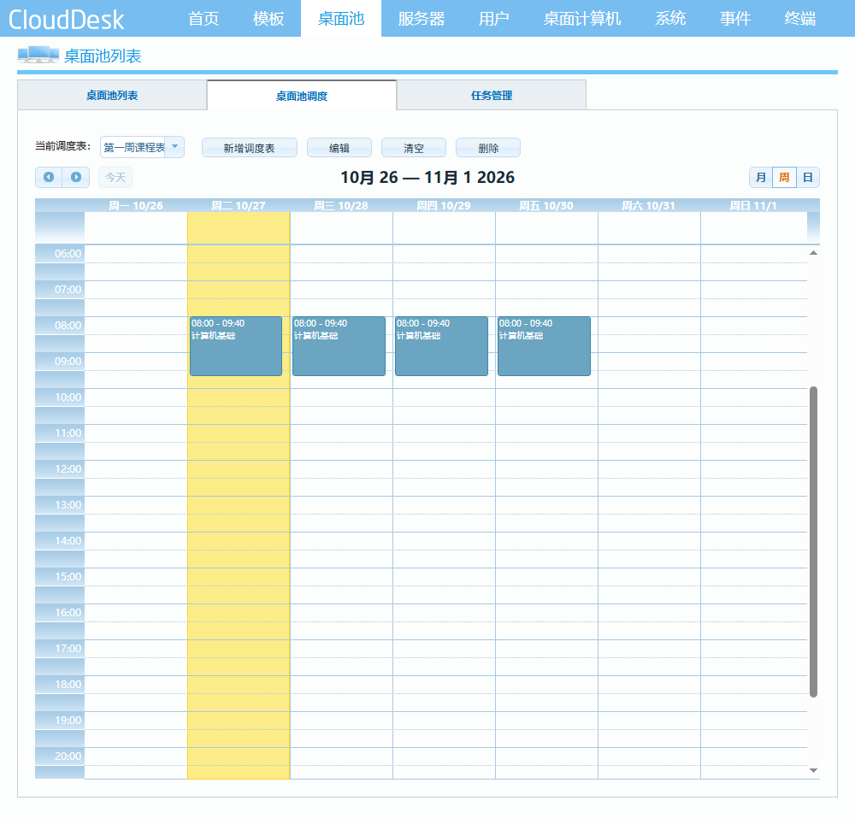Click the 20:00 time label
This screenshot has height=824, width=855.
point(68,756)
